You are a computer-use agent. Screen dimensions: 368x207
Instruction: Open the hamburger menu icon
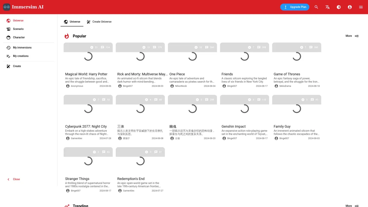pos(361,7)
